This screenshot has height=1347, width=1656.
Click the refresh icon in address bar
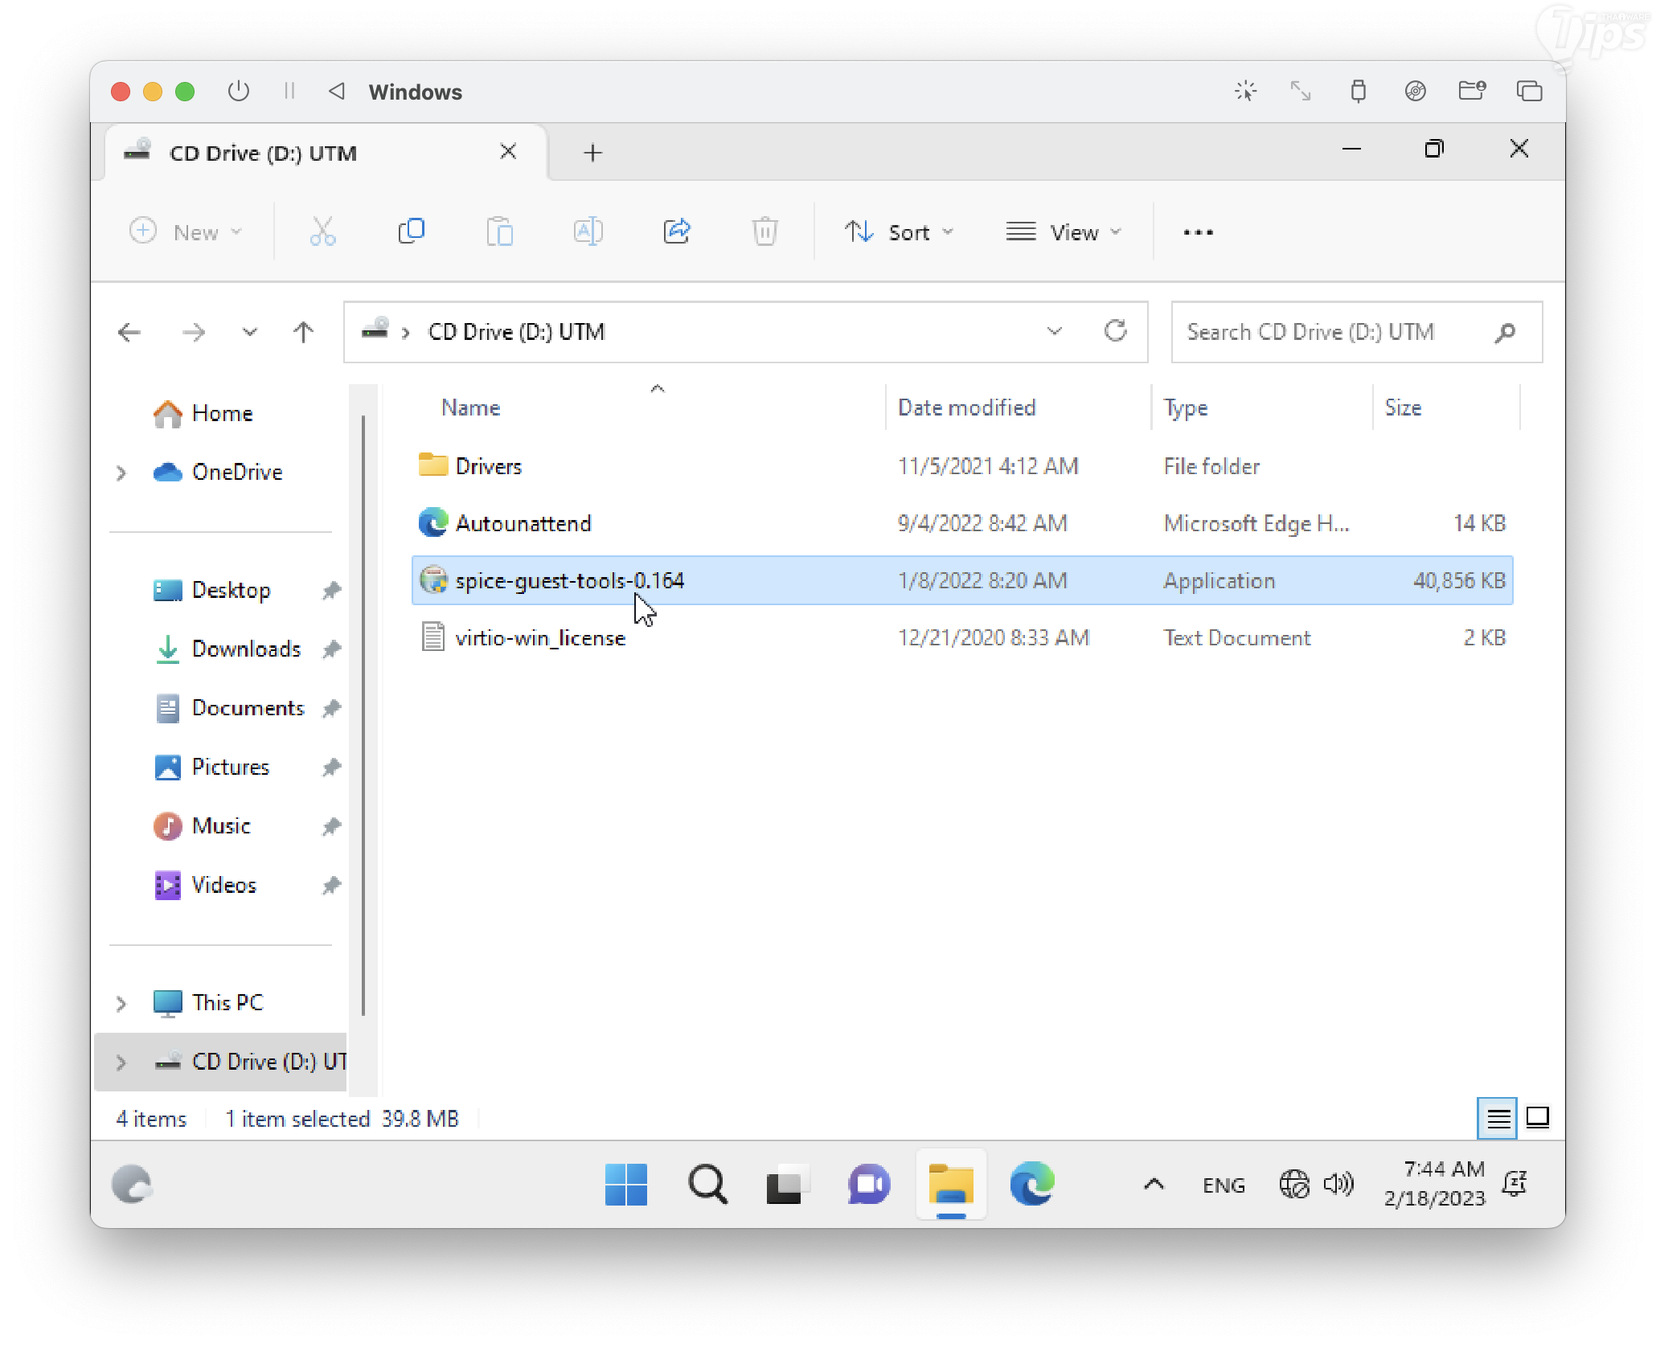[1115, 331]
